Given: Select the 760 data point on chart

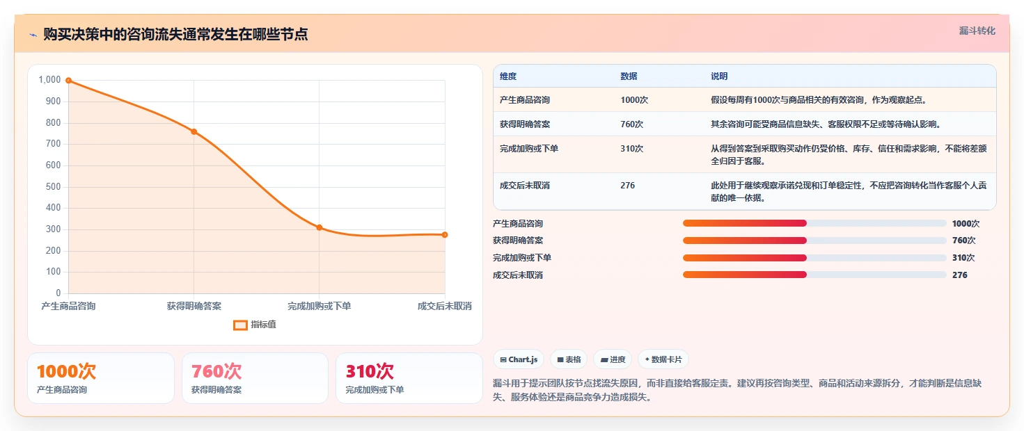Looking at the screenshot, I should [x=194, y=131].
